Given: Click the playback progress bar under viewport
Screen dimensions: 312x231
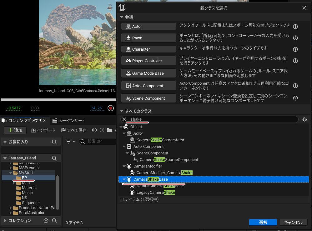Looking at the screenshot, I should (58, 100).
